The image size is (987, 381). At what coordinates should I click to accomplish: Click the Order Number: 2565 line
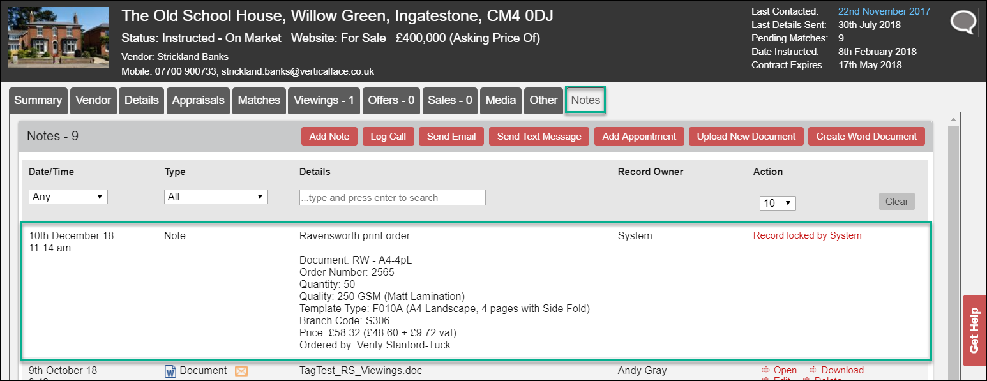[347, 273]
